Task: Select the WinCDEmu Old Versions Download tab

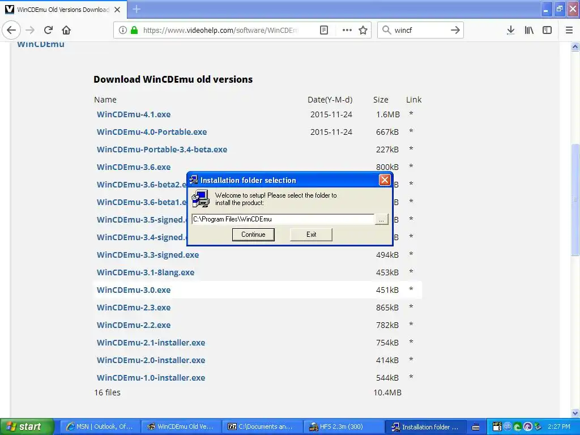Action: click(63, 10)
